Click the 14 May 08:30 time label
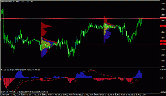The height and width of the screenshot is (96, 166). click(x=68, y=95)
